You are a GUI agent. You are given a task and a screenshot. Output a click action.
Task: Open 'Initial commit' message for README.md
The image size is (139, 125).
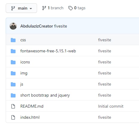(111, 106)
